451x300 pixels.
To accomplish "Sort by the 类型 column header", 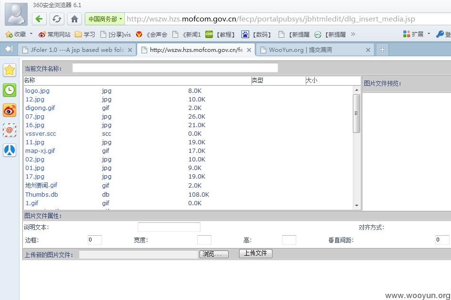I will 278,80.
